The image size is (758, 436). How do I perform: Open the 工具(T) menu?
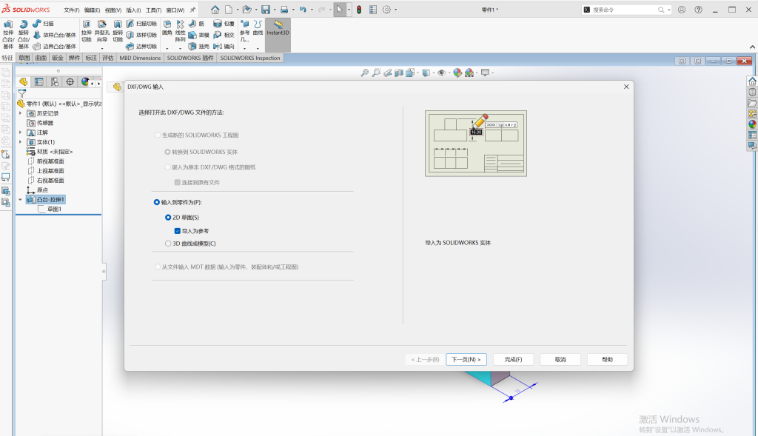tap(153, 10)
